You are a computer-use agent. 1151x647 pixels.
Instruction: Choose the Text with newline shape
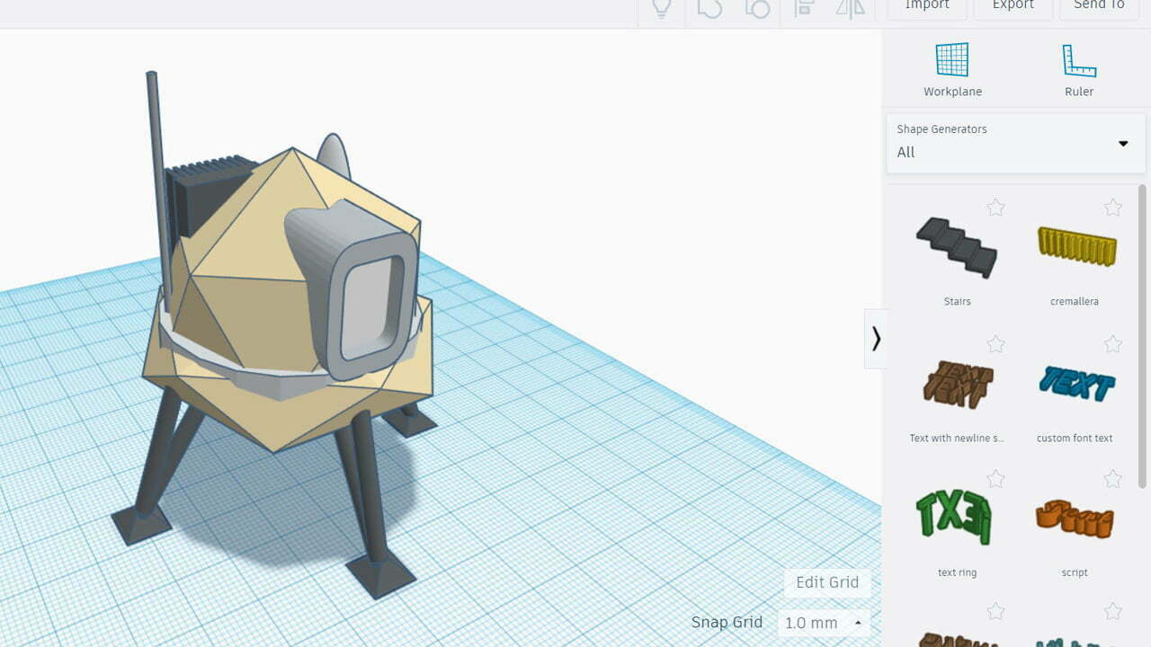[957, 385]
